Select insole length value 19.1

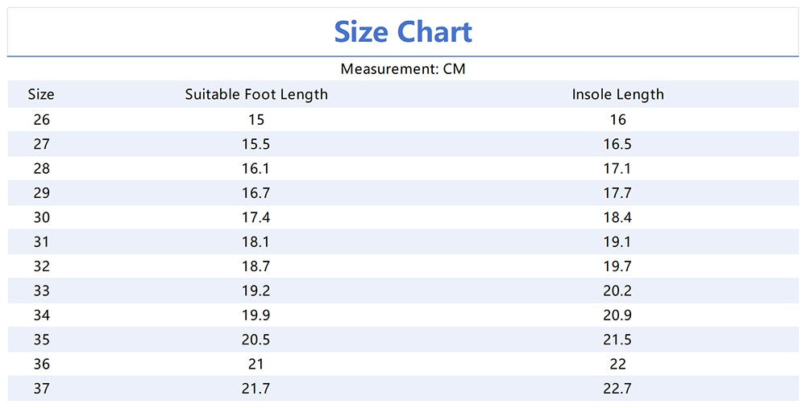617,241
